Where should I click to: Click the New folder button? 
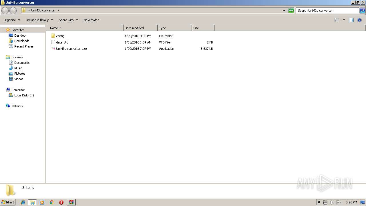coord(91,20)
